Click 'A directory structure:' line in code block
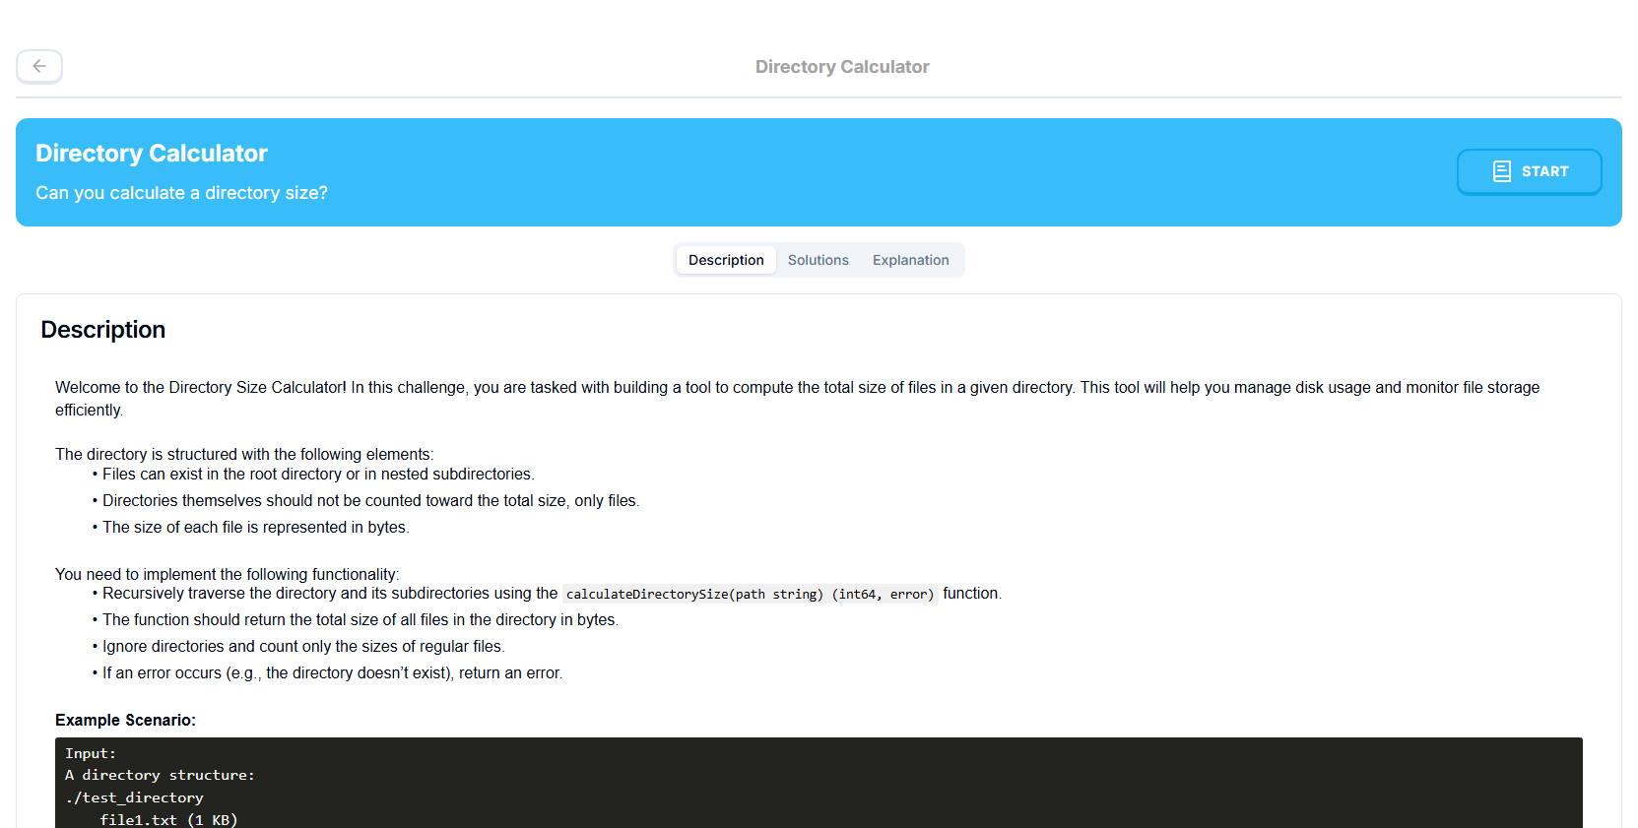 pos(160,775)
